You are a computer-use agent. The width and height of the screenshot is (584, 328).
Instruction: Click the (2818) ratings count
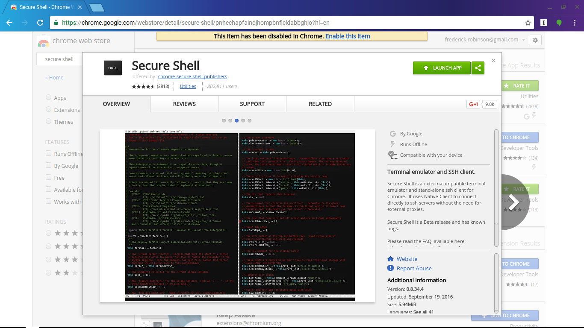click(163, 86)
